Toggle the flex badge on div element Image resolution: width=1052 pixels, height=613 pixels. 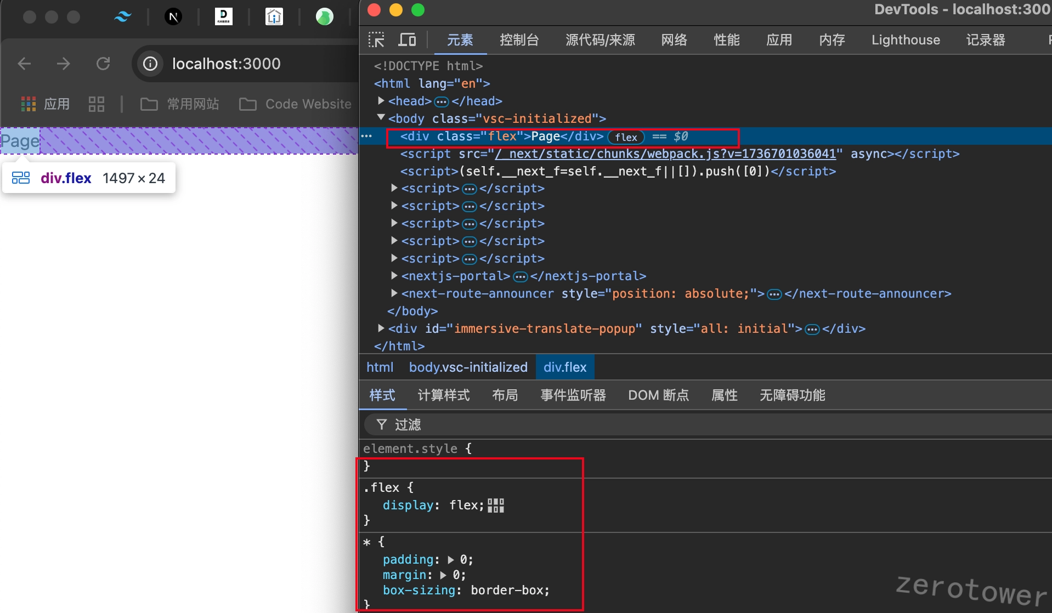click(626, 137)
